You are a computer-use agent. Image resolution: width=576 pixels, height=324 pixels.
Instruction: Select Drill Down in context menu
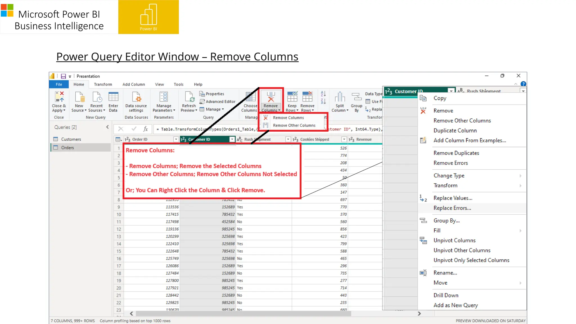point(446,295)
